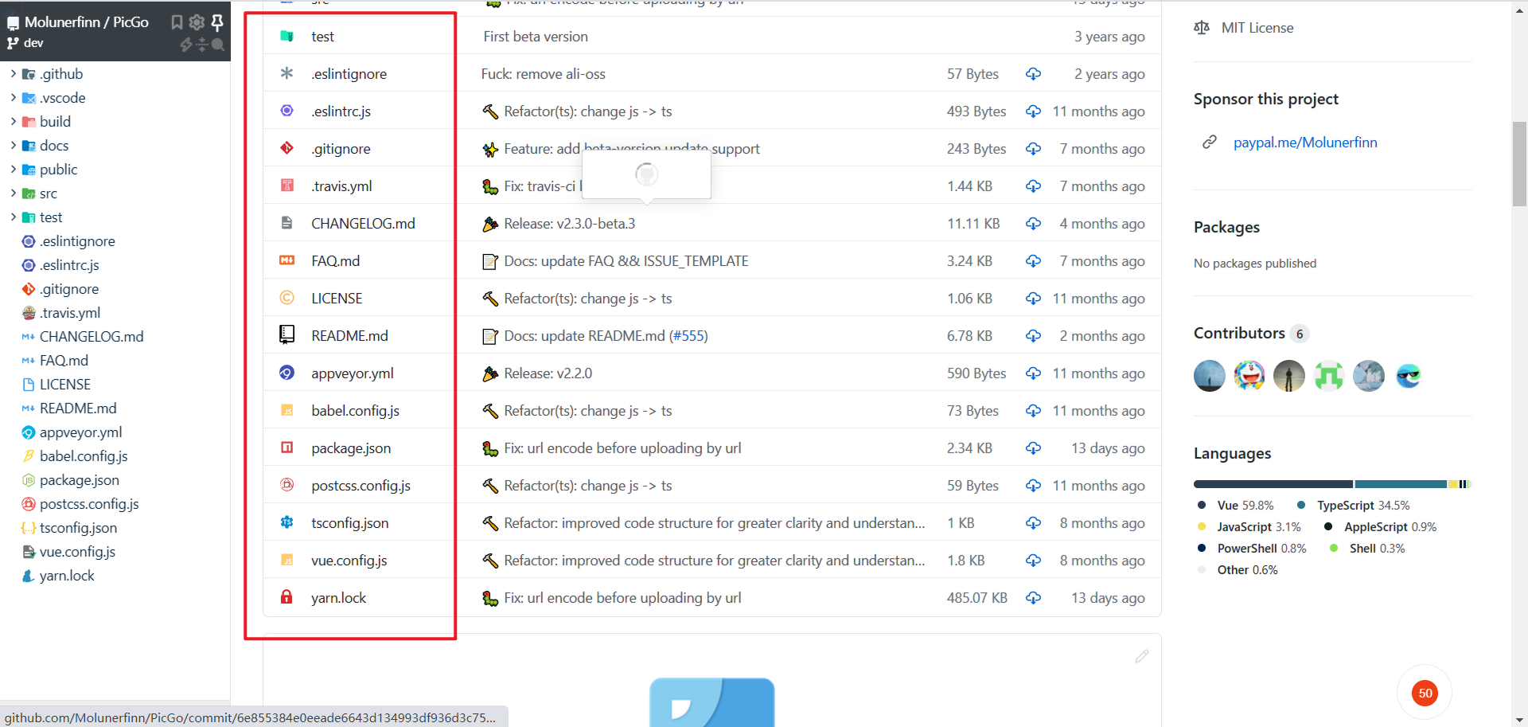The height and width of the screenshot is (727, 1528).
Task: Open package.json in file list
Action: coord(351,448)
